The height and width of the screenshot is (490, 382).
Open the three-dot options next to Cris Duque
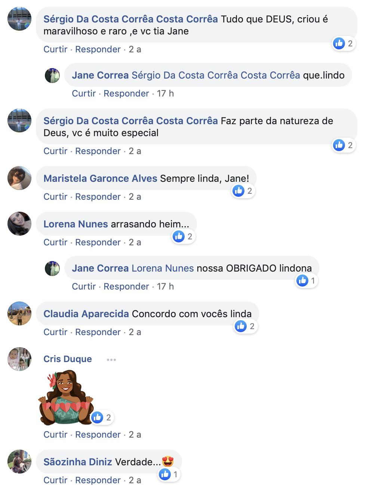point(111,359)
